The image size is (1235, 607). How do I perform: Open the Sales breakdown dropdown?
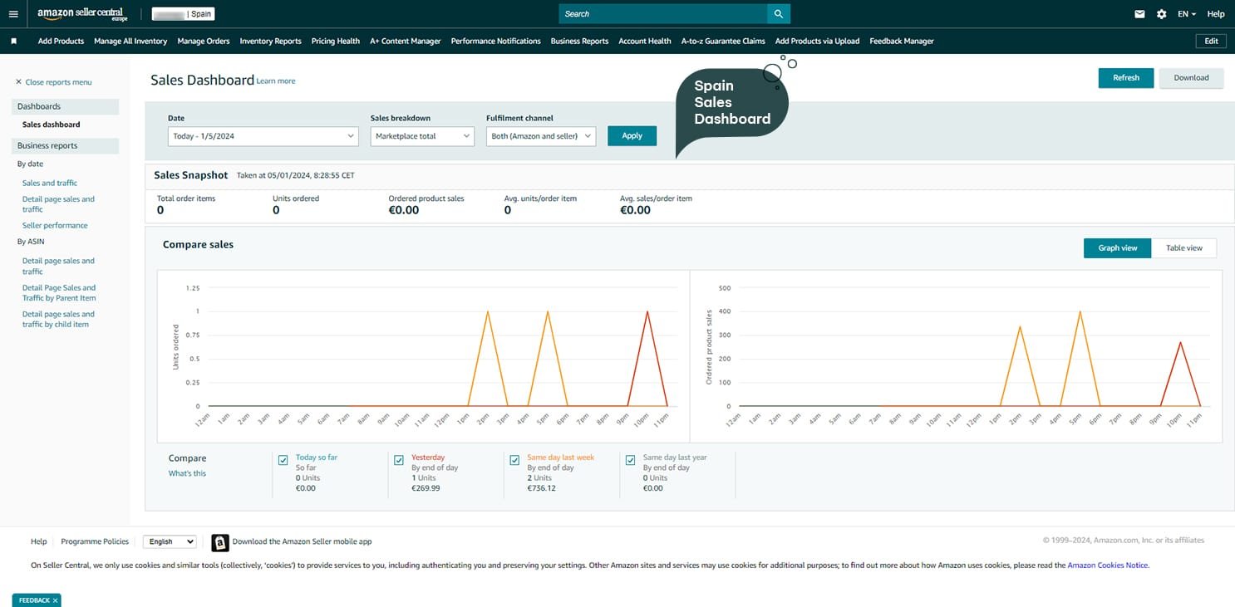(x=422, y=136)
